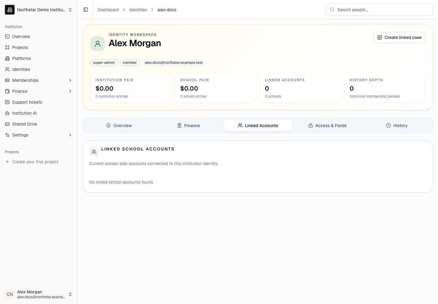Click 'No linked school accounts found.' text
Viewport: 438px width, 304px height.
[x=121, y=182]
